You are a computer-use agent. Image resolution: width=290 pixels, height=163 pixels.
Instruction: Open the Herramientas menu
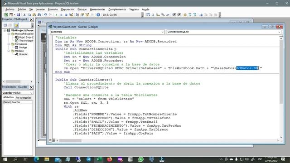pyautogui.click(x=97, y=9)
